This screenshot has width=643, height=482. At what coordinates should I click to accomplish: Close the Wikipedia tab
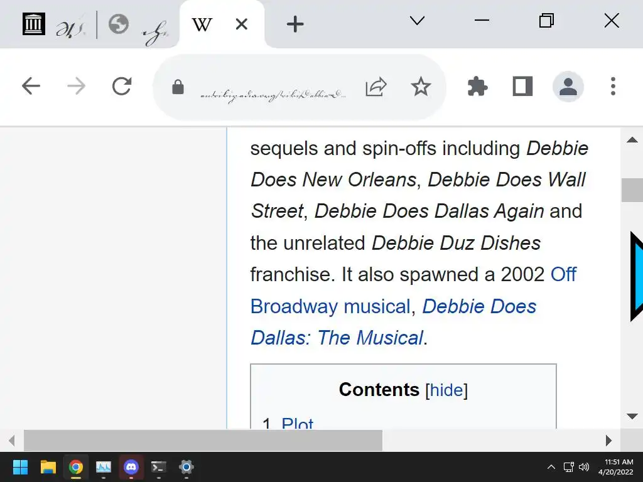pos(241,24)
